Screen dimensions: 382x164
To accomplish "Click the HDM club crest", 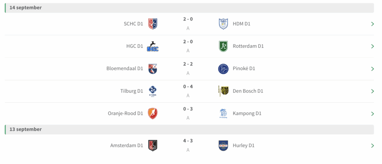I will [223, 24].
